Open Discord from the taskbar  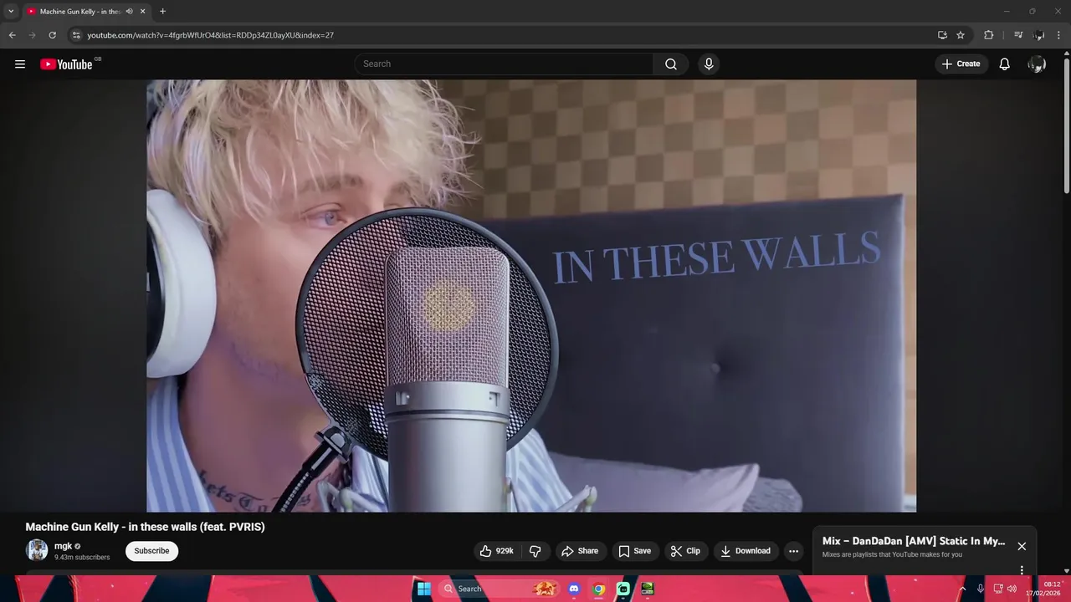pos(574,589)
